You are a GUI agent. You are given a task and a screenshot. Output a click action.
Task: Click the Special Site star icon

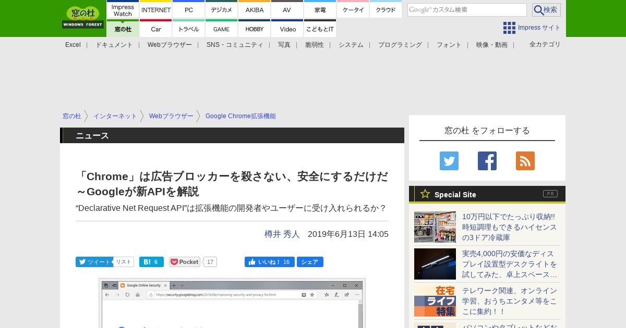[x=425, y=194]
